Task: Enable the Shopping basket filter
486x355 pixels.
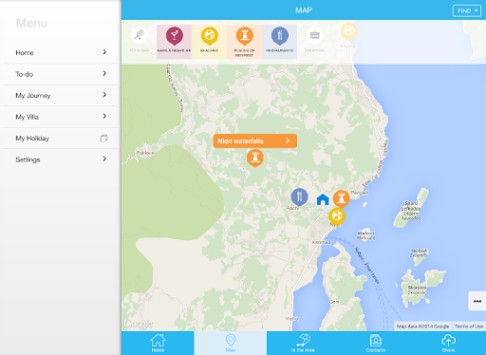Action: tap(314, 40)
